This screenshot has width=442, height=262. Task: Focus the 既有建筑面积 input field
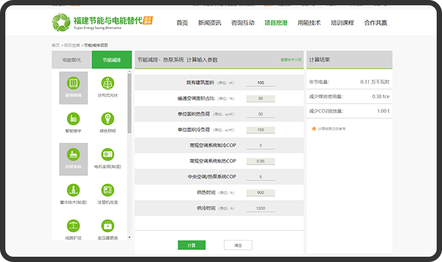(261, 83)
